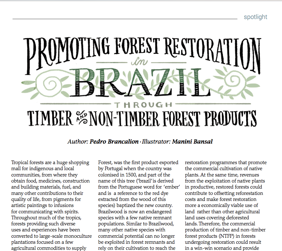Viewport: 282px width, 251px height.
Task: Click 'agricultural commodities to supply' line
Action: click(49, 248)
